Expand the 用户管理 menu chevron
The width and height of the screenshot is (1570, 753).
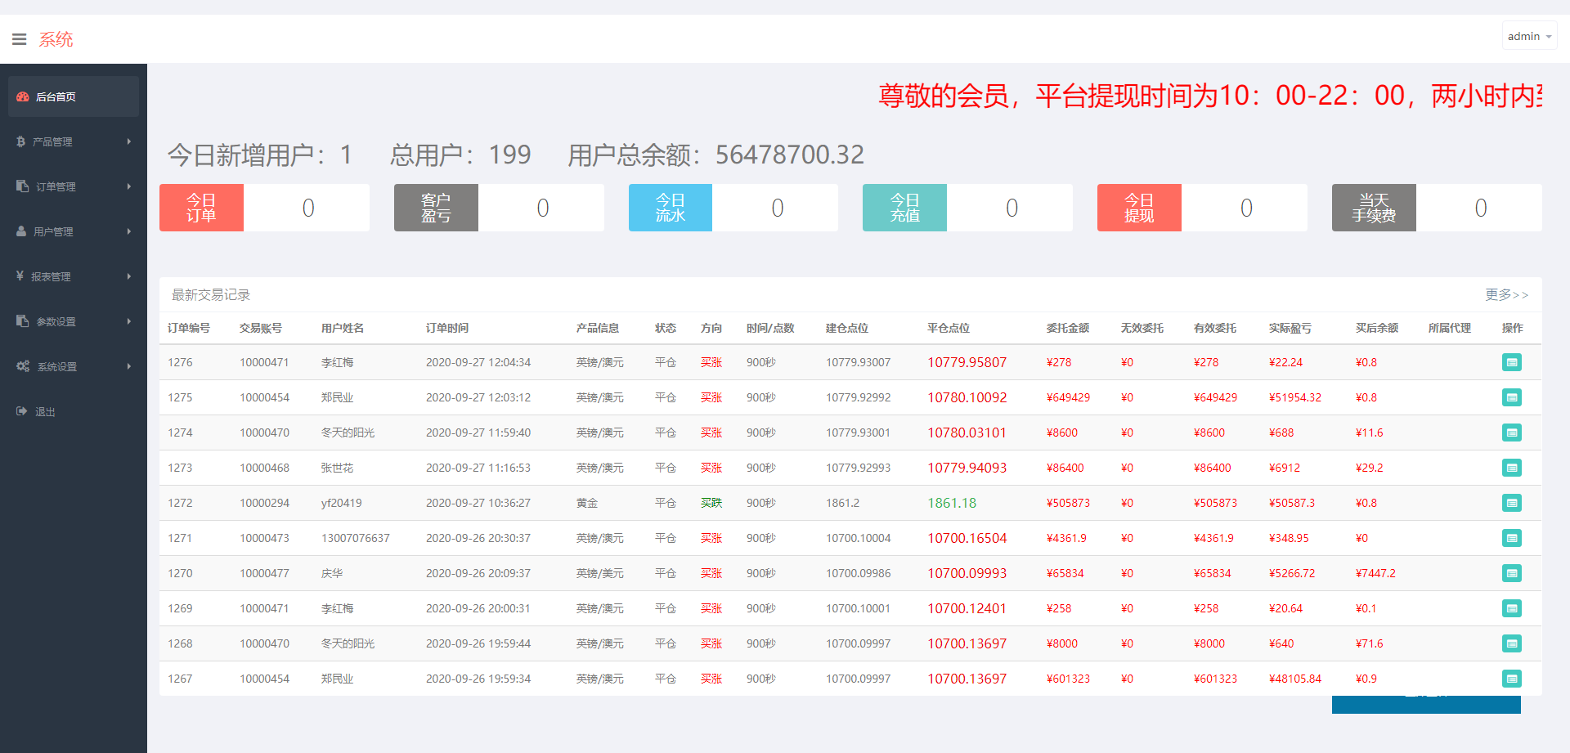click(x=129, y=231)
